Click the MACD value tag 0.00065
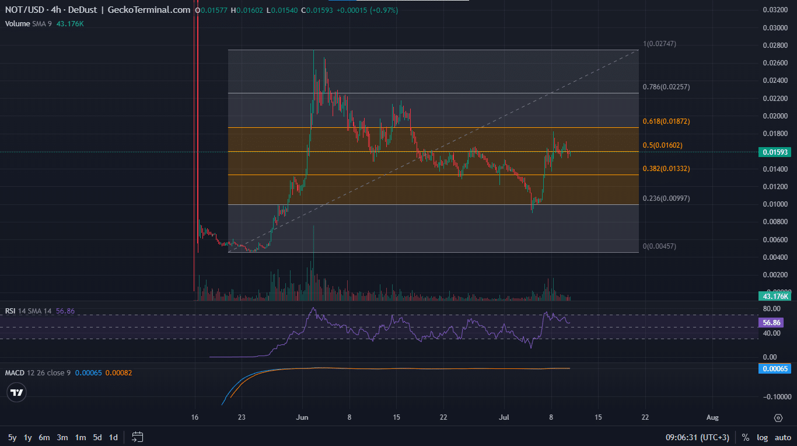This screenshot has width=797, height=446. tap(774, 368)
